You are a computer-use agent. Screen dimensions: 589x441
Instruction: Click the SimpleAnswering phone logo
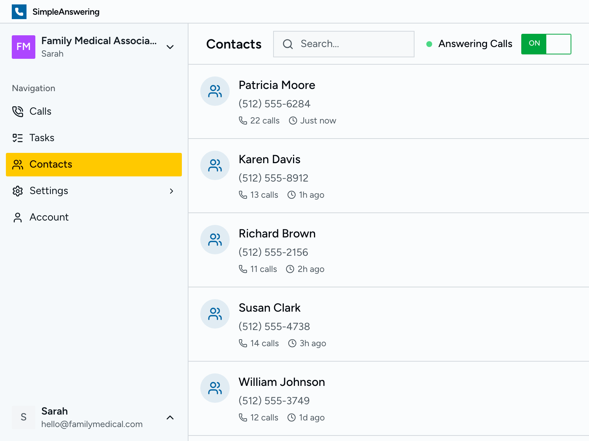pyautogui.click(x=19, y=11)
